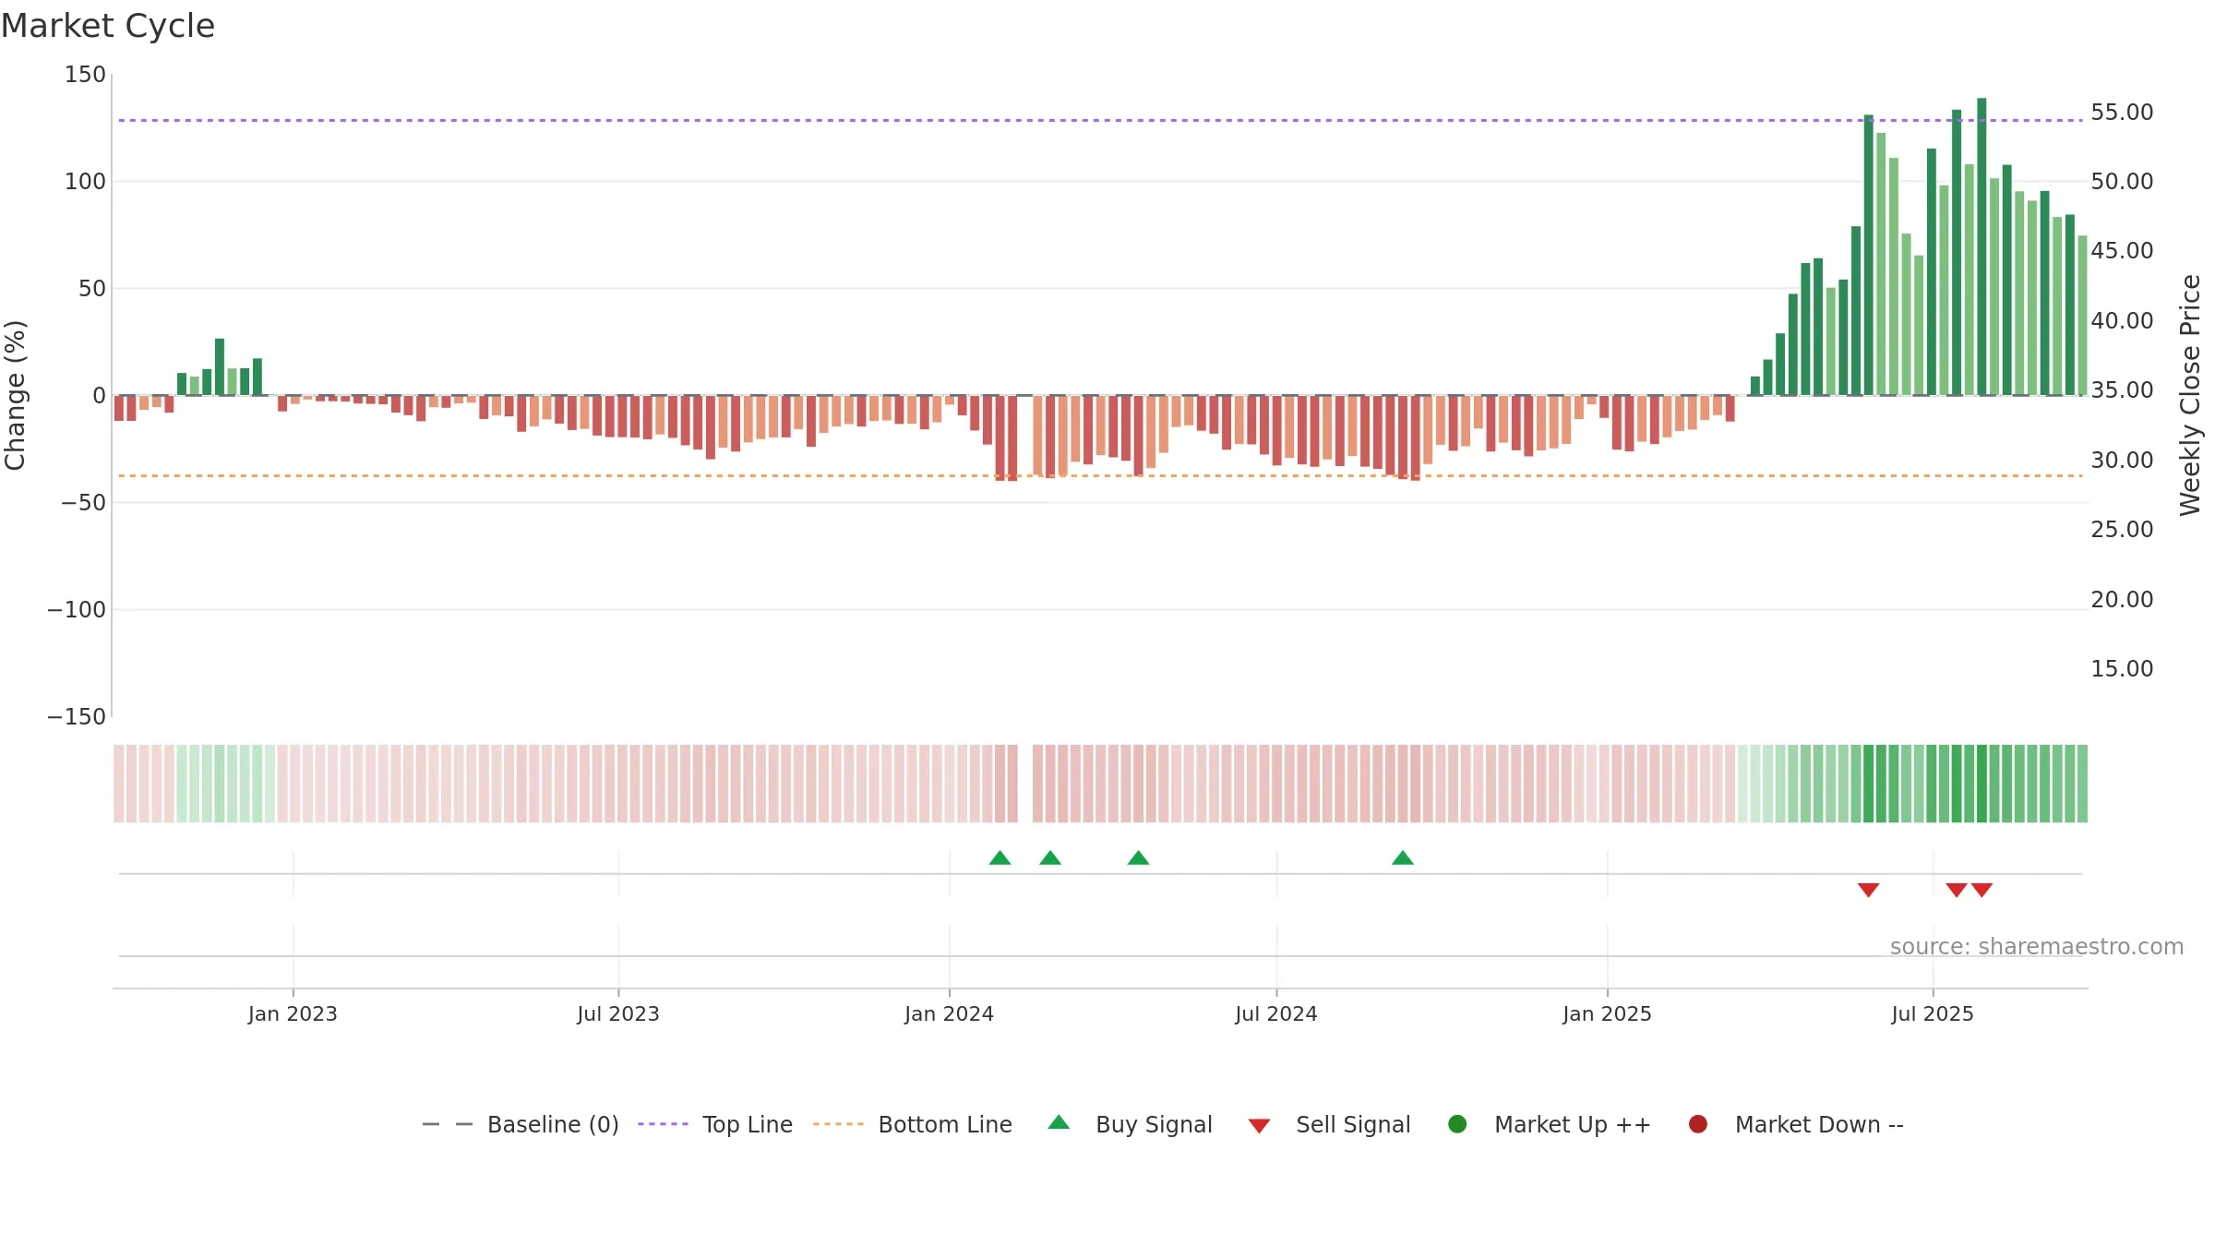2215x1246 pixels.
Task: Click the red Market Down -- legend dot
Action: click(x=1697, y=1124)
